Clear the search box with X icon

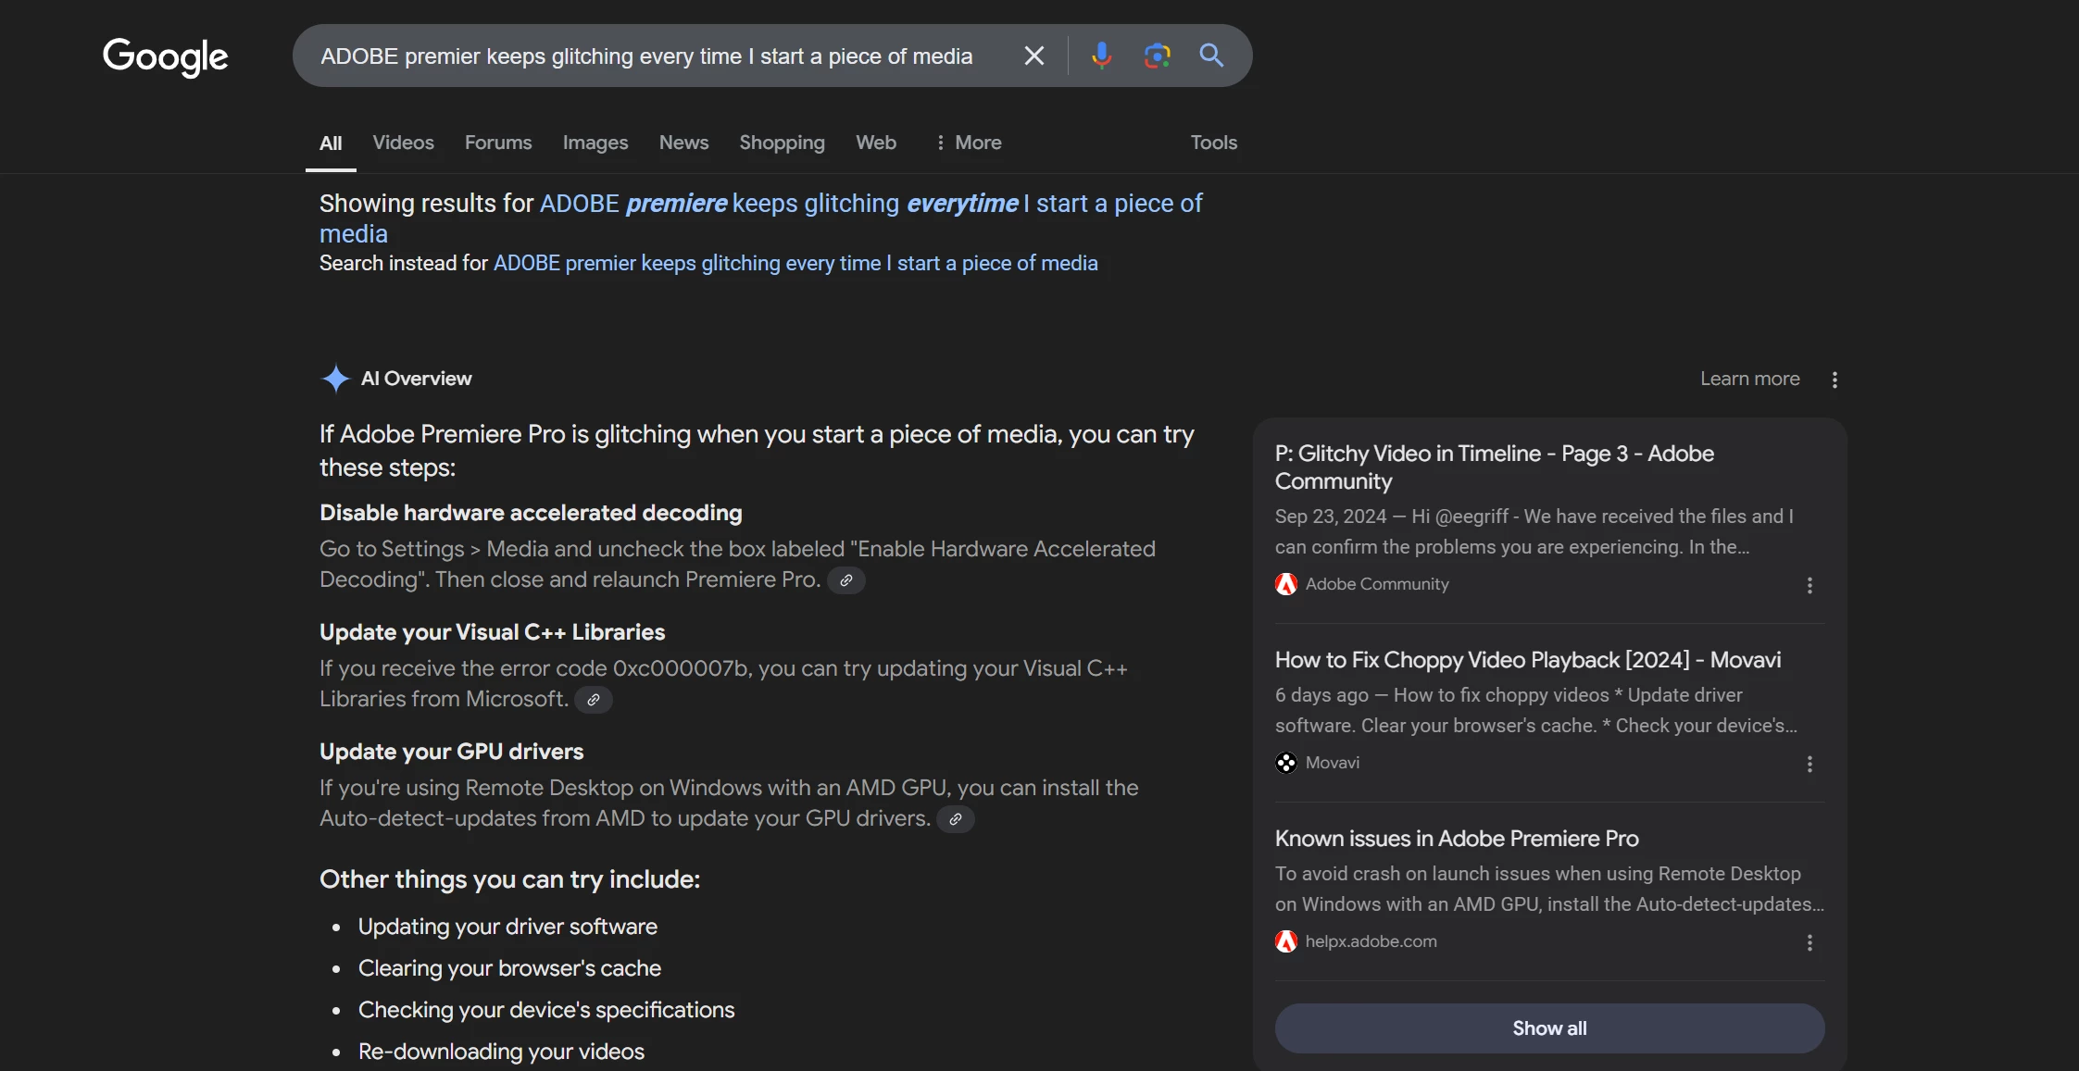(1033, 56)
